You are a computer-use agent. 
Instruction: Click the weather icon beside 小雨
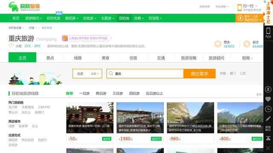[x=11, y=45]
